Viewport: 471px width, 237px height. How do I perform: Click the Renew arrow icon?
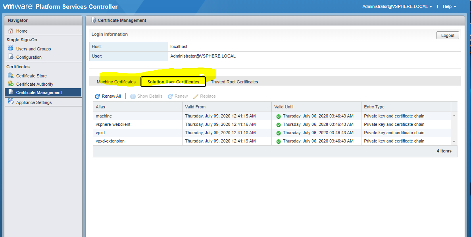click(x=170, y=96)
